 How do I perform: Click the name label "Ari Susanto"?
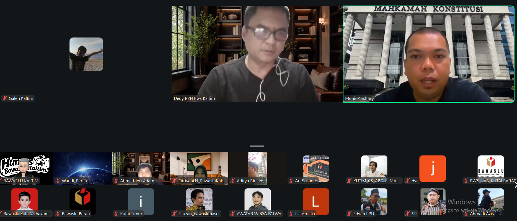(306, 181)
